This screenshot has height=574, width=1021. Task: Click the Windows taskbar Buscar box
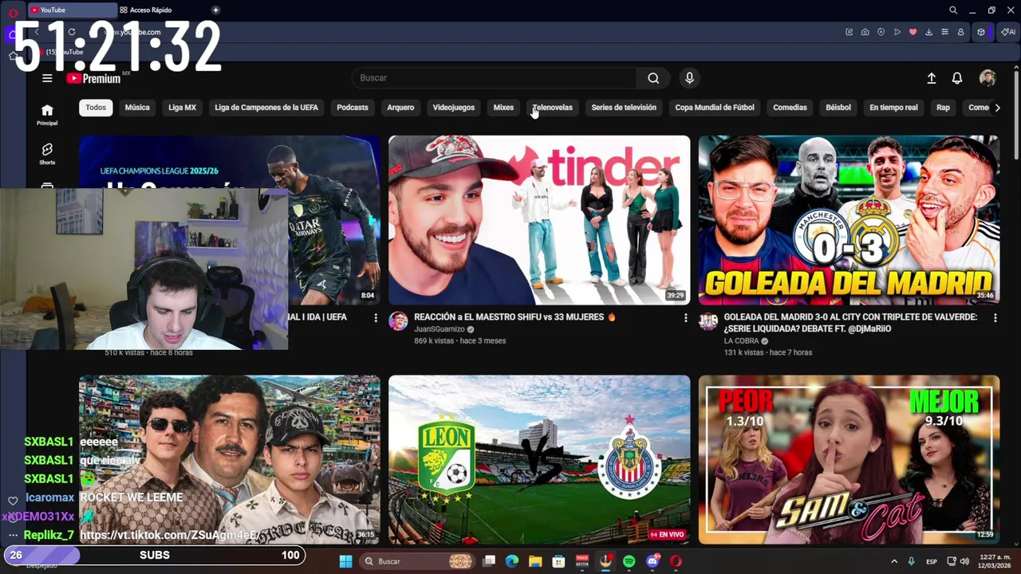click(416, 561)
